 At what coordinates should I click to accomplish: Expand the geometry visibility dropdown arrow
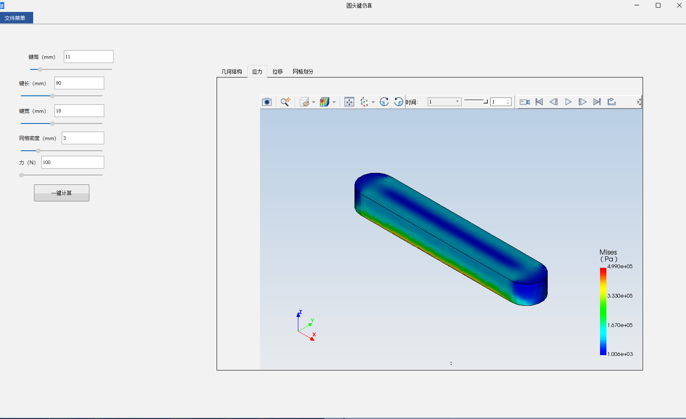click(x=314, y=102)
